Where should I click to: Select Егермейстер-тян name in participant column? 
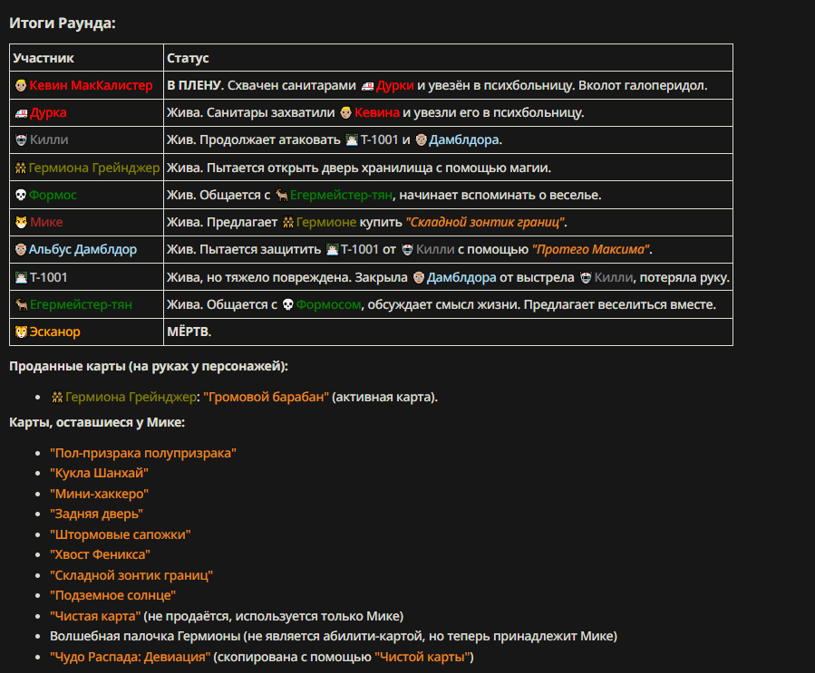[x=81, y=305]
